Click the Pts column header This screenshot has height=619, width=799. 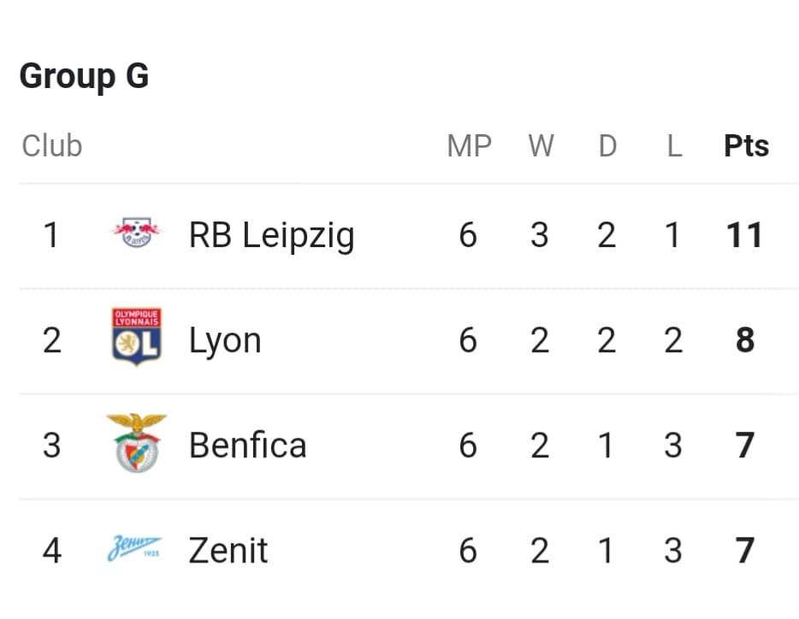pos(746,146)
